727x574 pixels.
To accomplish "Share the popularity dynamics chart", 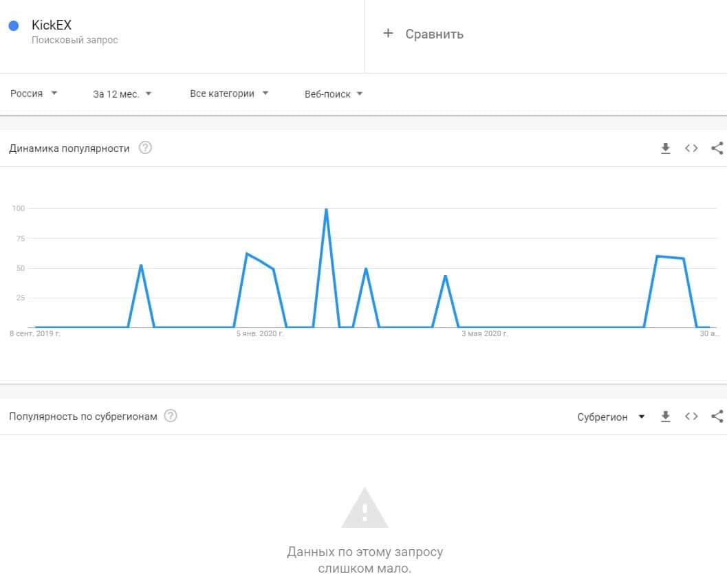I will pyautogui.click(x=717, y=148).
